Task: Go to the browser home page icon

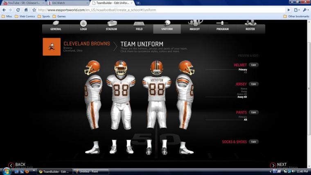Action: click(26, 10)
